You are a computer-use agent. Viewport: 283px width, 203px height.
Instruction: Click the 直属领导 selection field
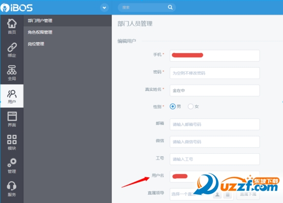[202, 194]
